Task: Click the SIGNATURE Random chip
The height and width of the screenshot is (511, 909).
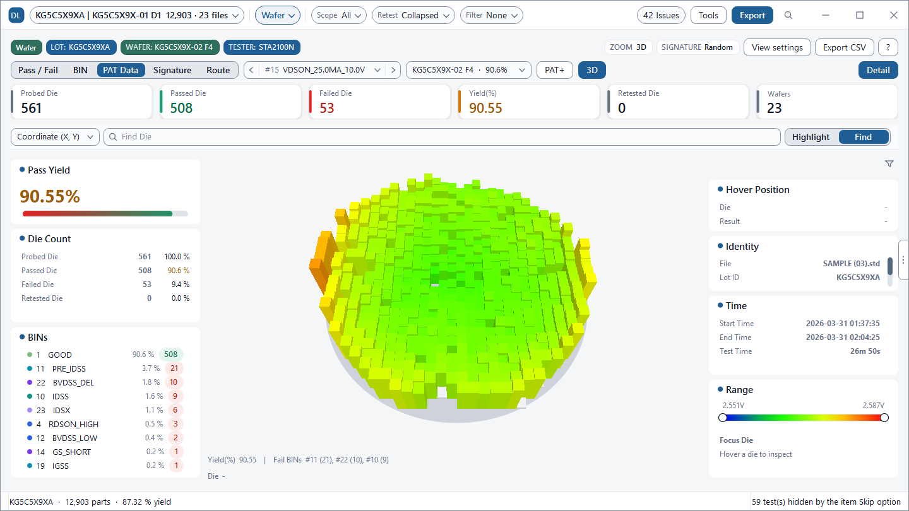Action: (x=698, y=47)
